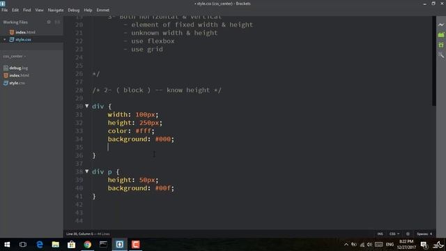Image resolution: width=446 pixels, height=251 pixels.
Task: Open File Explorer from taskbar
Action: pos(56,245)
